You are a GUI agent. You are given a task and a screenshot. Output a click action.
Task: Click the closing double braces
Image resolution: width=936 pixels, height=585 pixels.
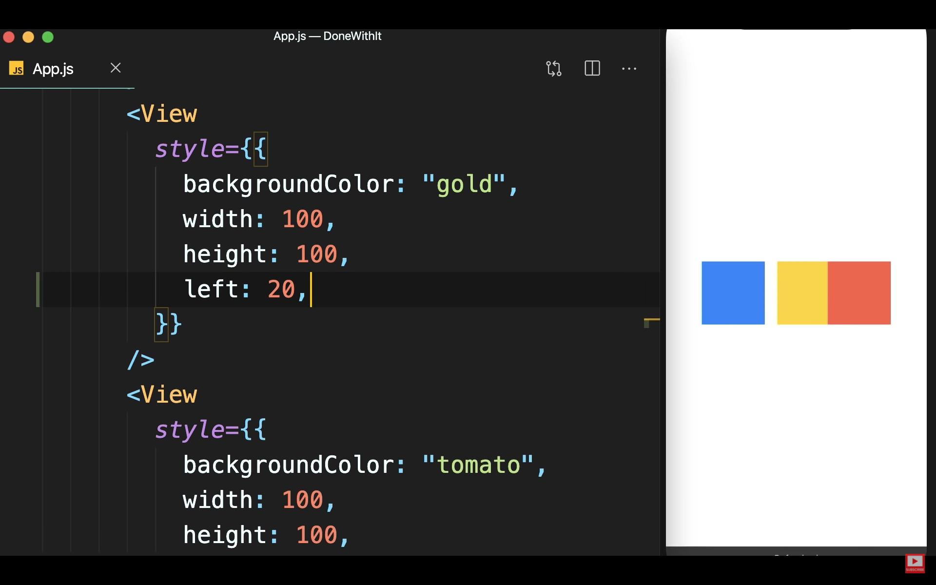[x=168, y=324]
